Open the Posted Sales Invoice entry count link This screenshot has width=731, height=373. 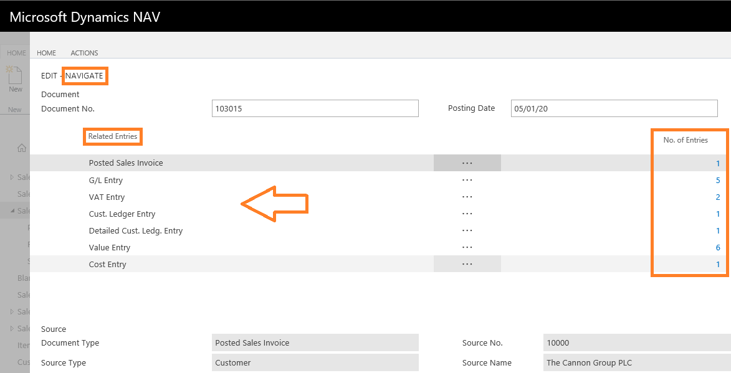pos(718,163)
